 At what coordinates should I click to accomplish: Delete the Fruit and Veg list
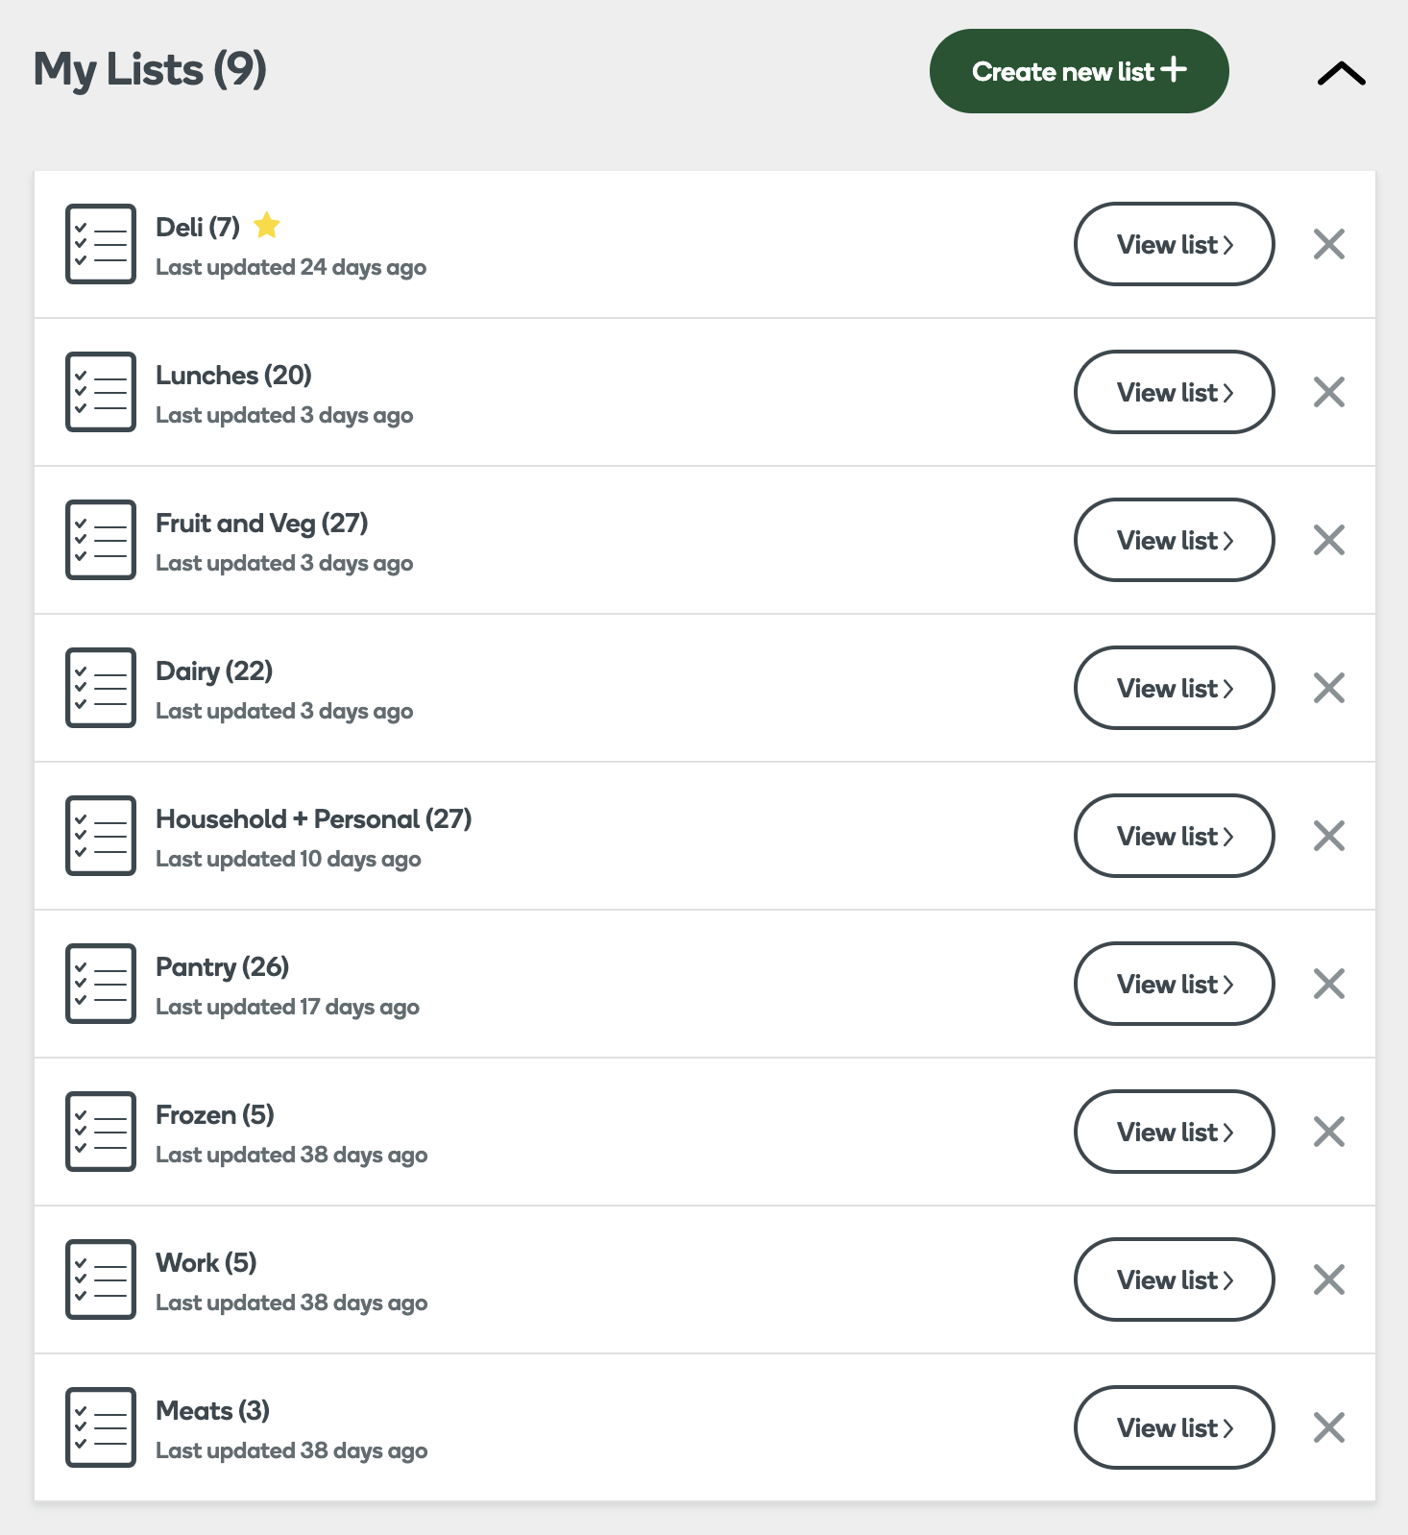[x=1328, y=540]
